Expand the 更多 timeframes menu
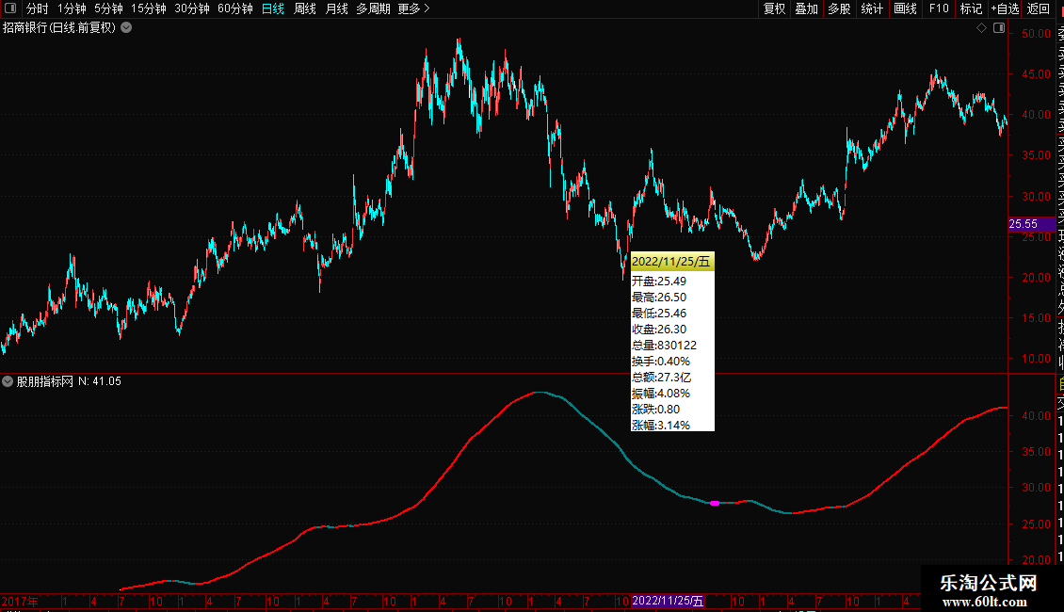The width and height of the screenshot is (1064, 612). [x=413, y=8]
